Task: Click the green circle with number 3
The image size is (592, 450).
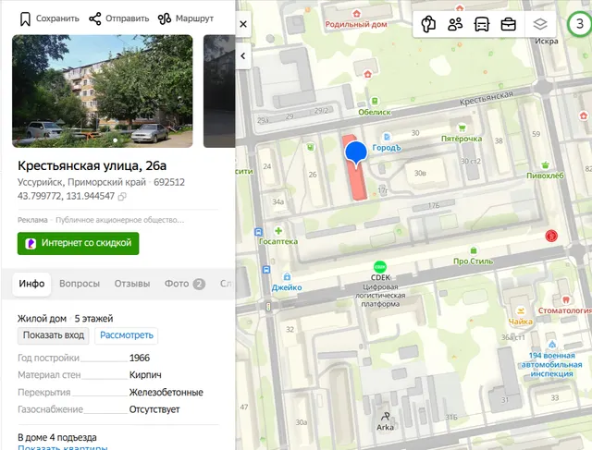Action: point(580,24)
